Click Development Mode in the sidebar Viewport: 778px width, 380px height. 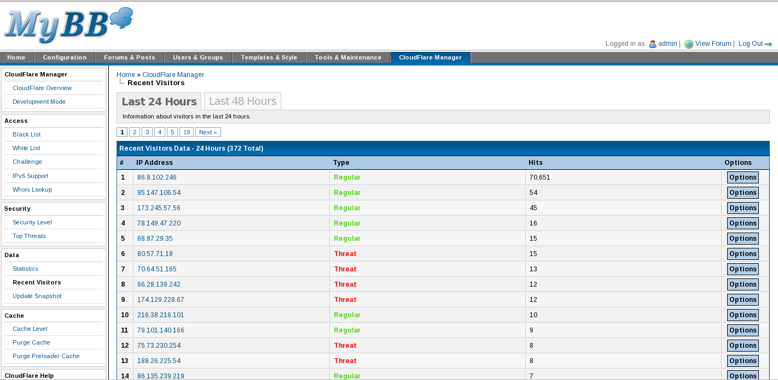click(x=39, y=102)
